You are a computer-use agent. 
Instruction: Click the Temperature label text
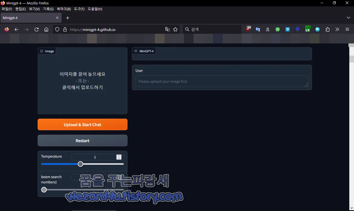tap(51, 156)
